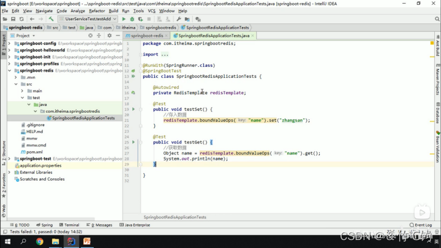Open settings with the wrench icon
The height and width of the screenshot is (248, 441).
click(179, 19)
